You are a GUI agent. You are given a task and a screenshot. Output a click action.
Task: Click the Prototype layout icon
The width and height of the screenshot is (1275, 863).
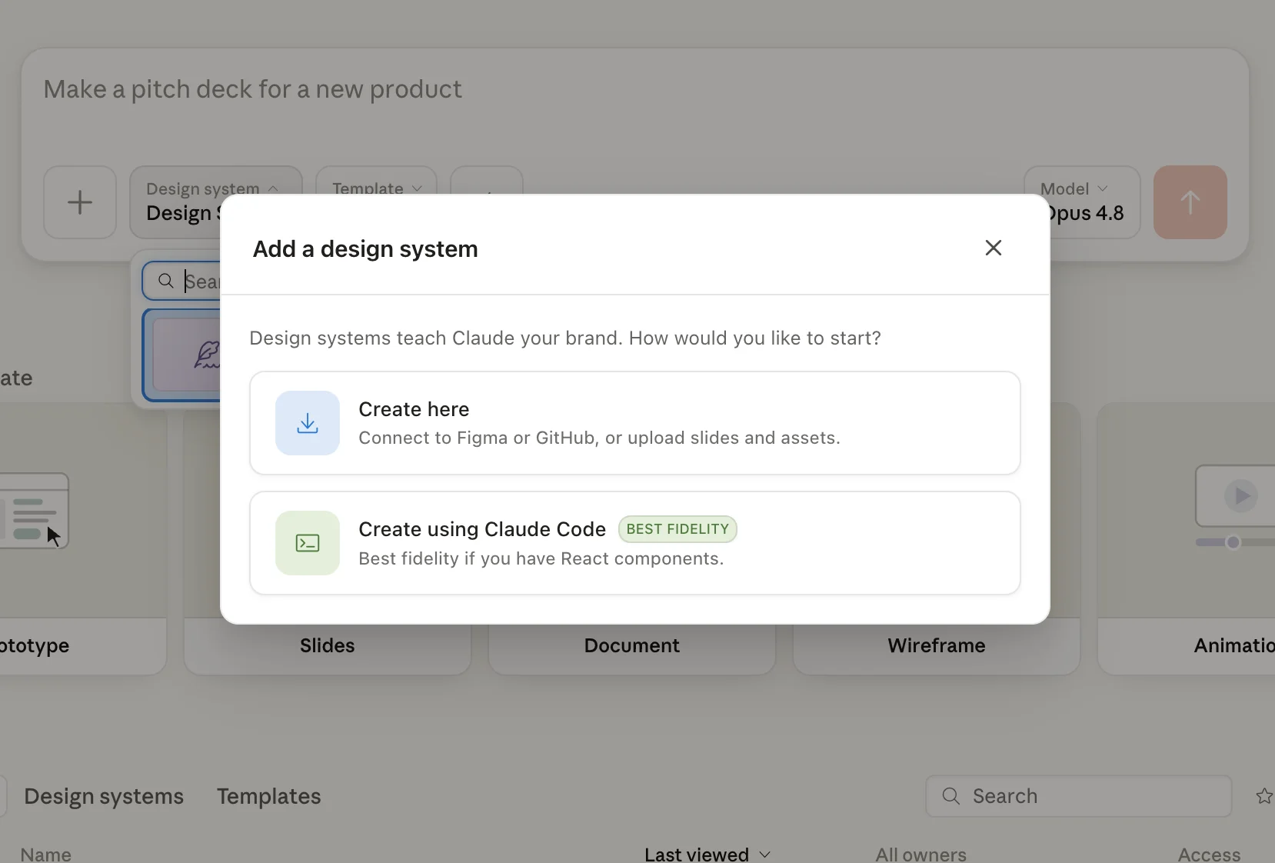pyautogui.click(x=34, y=511)
